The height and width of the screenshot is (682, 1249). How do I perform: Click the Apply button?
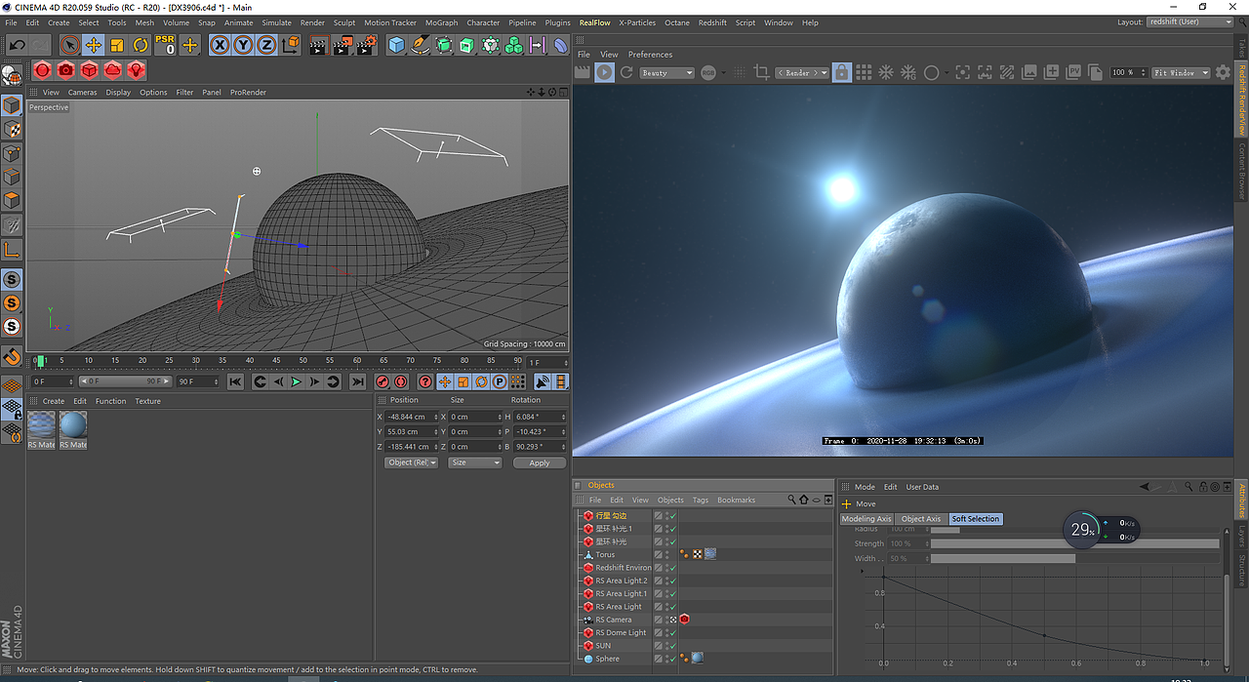[x=540, y=462]
